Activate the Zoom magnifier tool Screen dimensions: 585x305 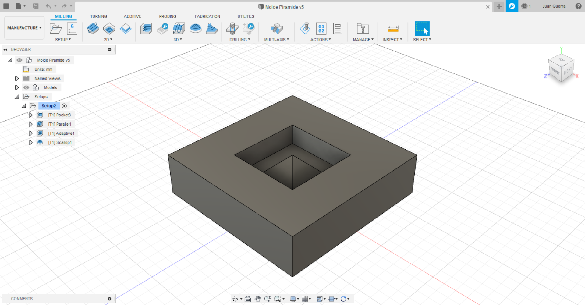coord(267,299)
